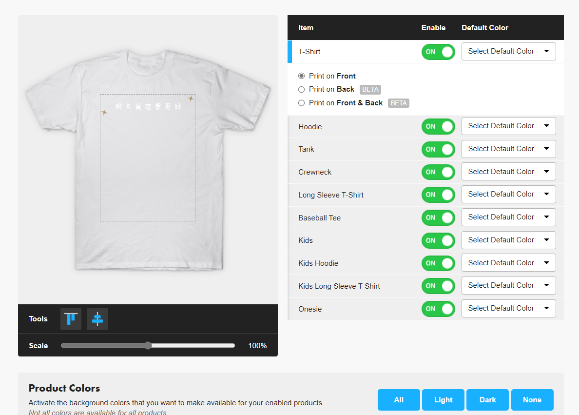The width and height of the screenshot is (579, 415).
Task: Click the T-shirt design preview image
Action: tap(148, 159)
